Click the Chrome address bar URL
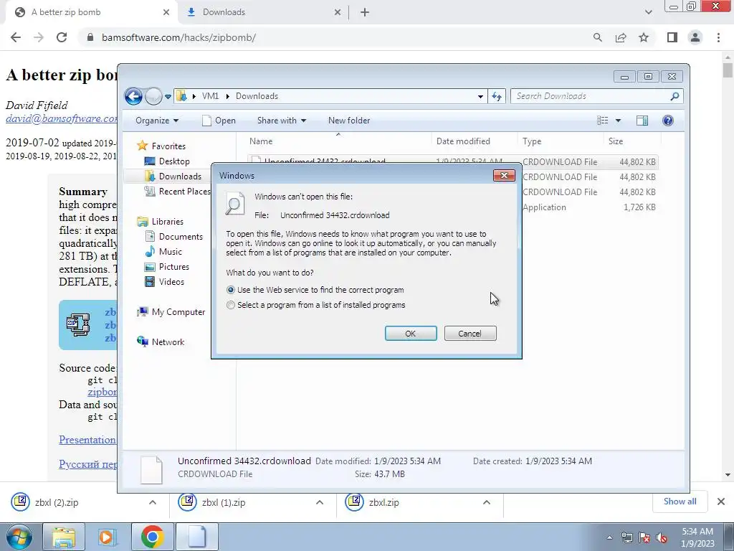This screenshot has height=551, width=734. 178,37
